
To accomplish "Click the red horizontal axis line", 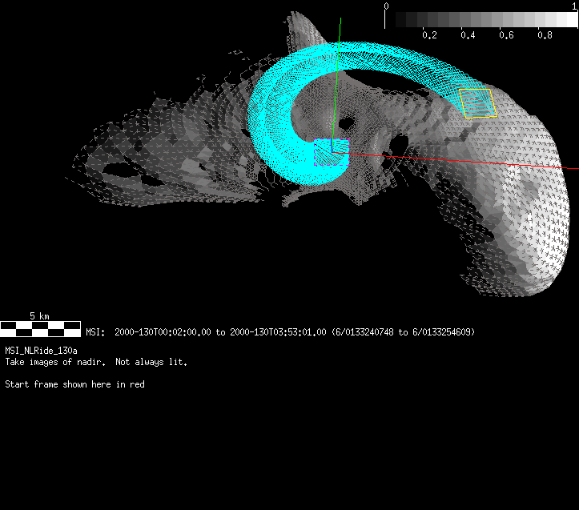I will pyautogui.click(x=455, y=161).
